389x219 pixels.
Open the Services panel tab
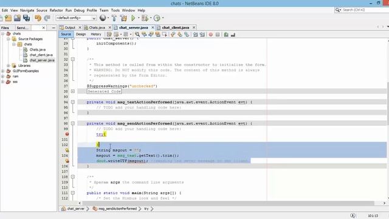[x=23, y=28]
